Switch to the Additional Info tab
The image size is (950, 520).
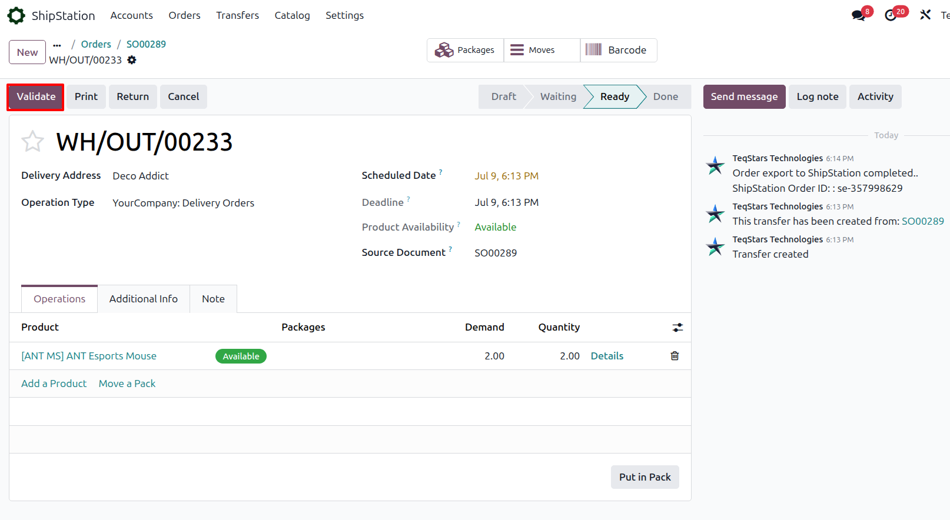tap(143, 299)
